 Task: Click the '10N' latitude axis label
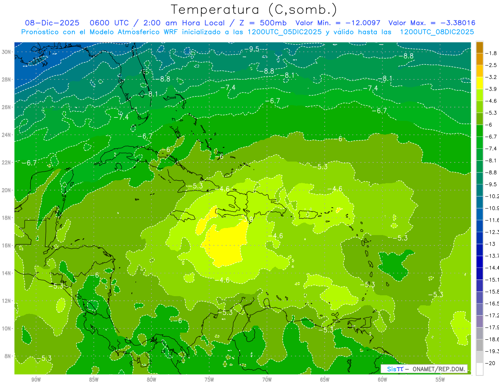coord(6,329)
